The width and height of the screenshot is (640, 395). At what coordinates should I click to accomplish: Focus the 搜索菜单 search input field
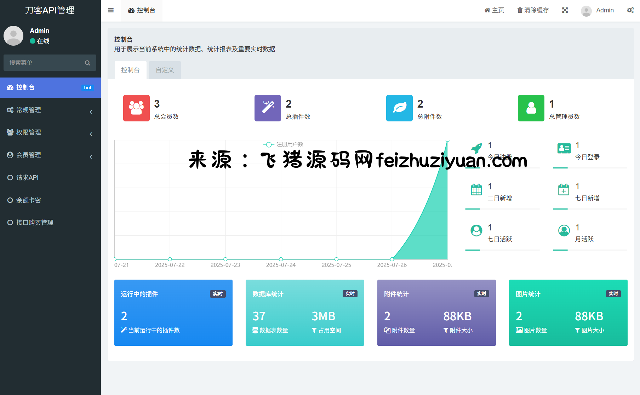click(x=44, y=63)
